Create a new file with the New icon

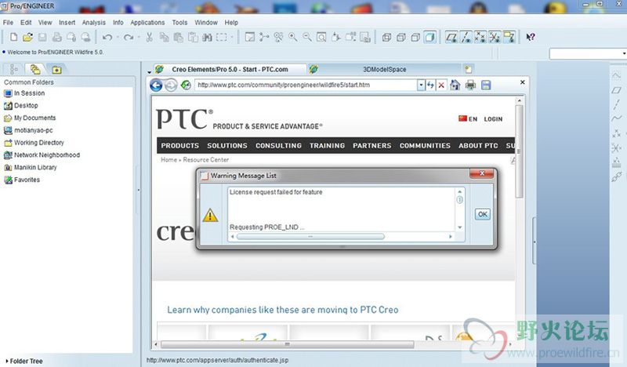click(x=13, y=37)
